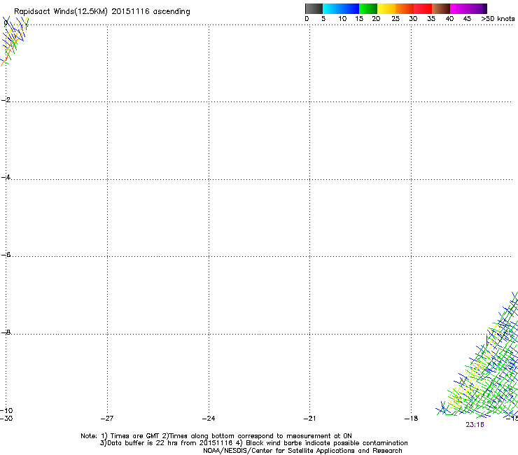Click the '-18' longitude axis label
The width and height of the screenshot is (518, 455).
click(412, 419)
